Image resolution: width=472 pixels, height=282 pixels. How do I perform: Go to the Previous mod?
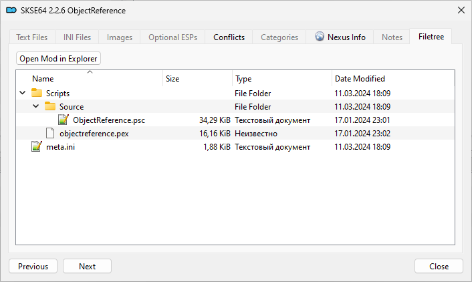coord(33,267)
